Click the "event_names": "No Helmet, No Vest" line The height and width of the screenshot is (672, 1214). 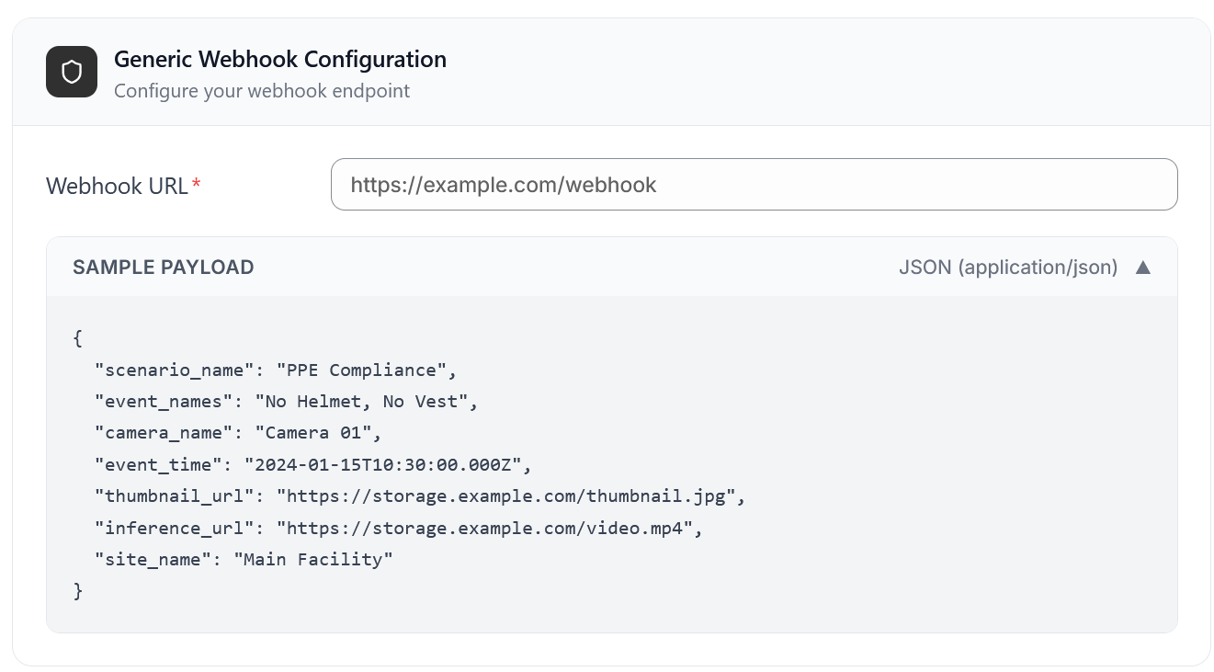(x=287, y=402)
